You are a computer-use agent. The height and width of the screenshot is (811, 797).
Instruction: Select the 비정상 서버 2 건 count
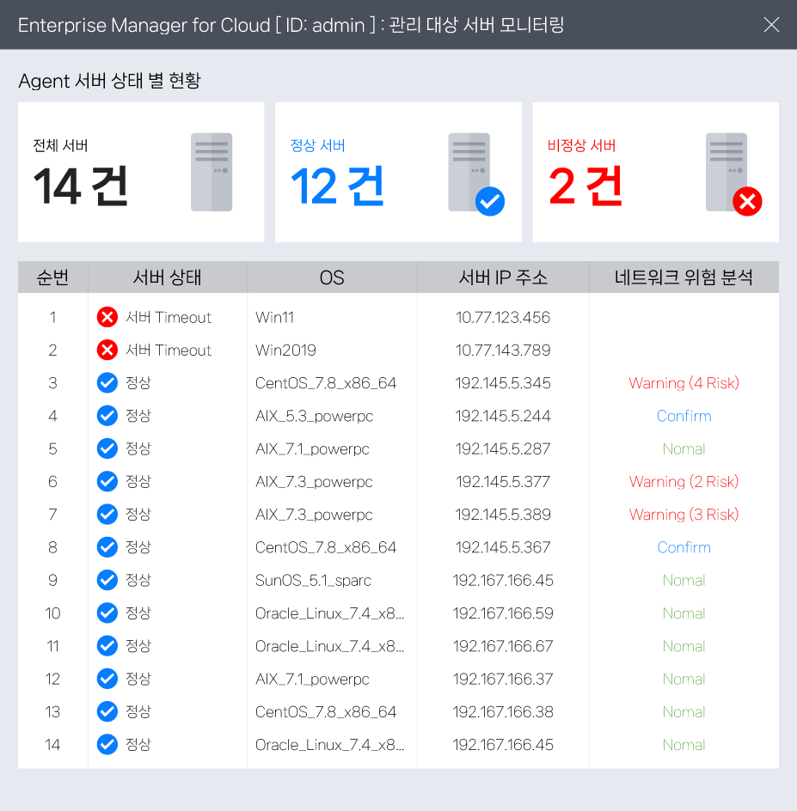coord(585,186)
